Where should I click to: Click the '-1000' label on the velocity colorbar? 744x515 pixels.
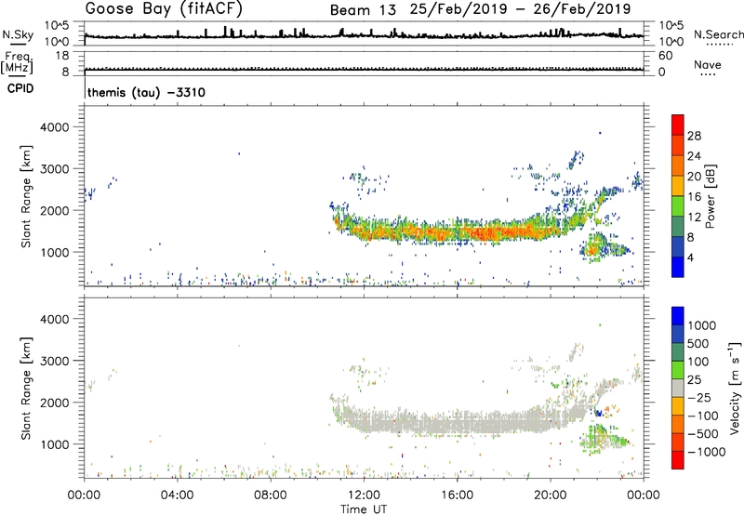pyautogui.click(x=707, y=452)
